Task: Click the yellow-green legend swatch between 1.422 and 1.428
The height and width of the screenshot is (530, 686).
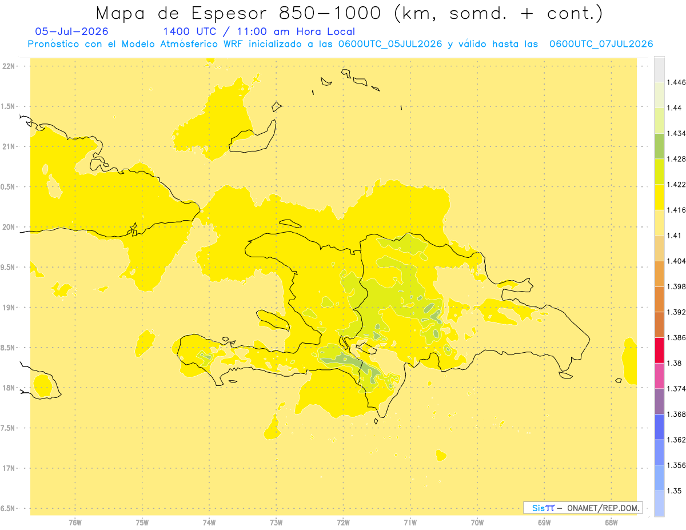Action: pyautogui.click(x=659, y=172)
